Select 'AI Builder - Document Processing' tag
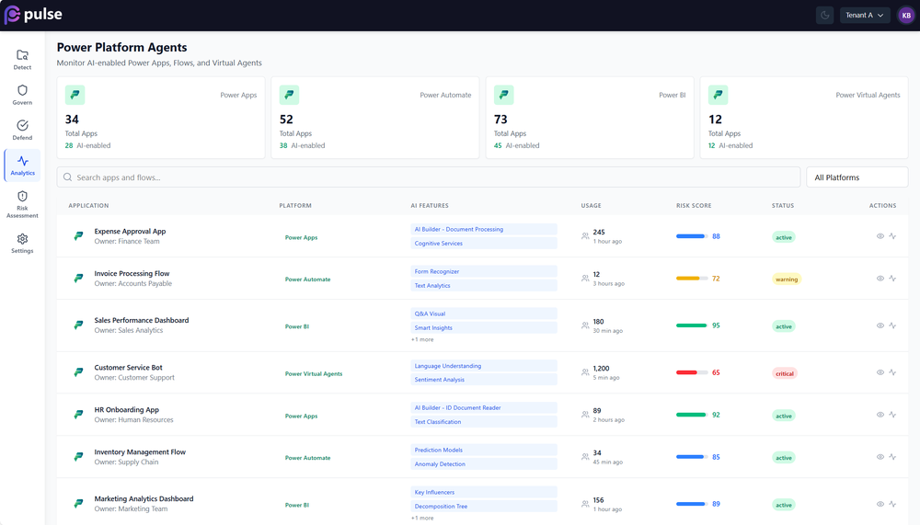The width and height of the screenshot is (920, 525). tap(484, 229)
